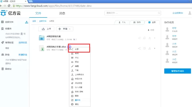
Task: Switch to the 文件 top tab
Action: point(38,13)
